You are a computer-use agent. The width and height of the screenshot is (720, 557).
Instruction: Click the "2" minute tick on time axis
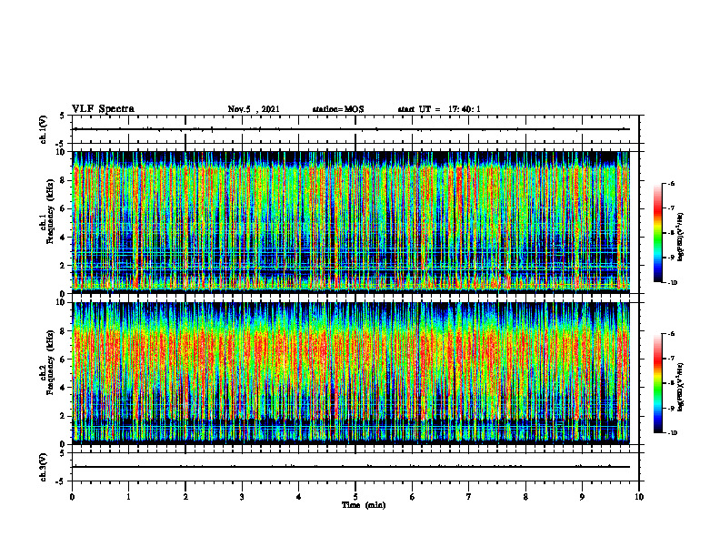(x=185, y=497)
